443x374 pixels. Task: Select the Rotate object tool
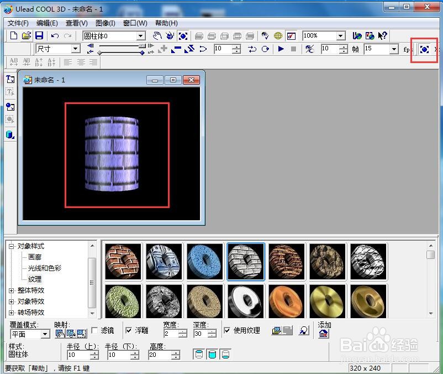[x=170, y=35]
